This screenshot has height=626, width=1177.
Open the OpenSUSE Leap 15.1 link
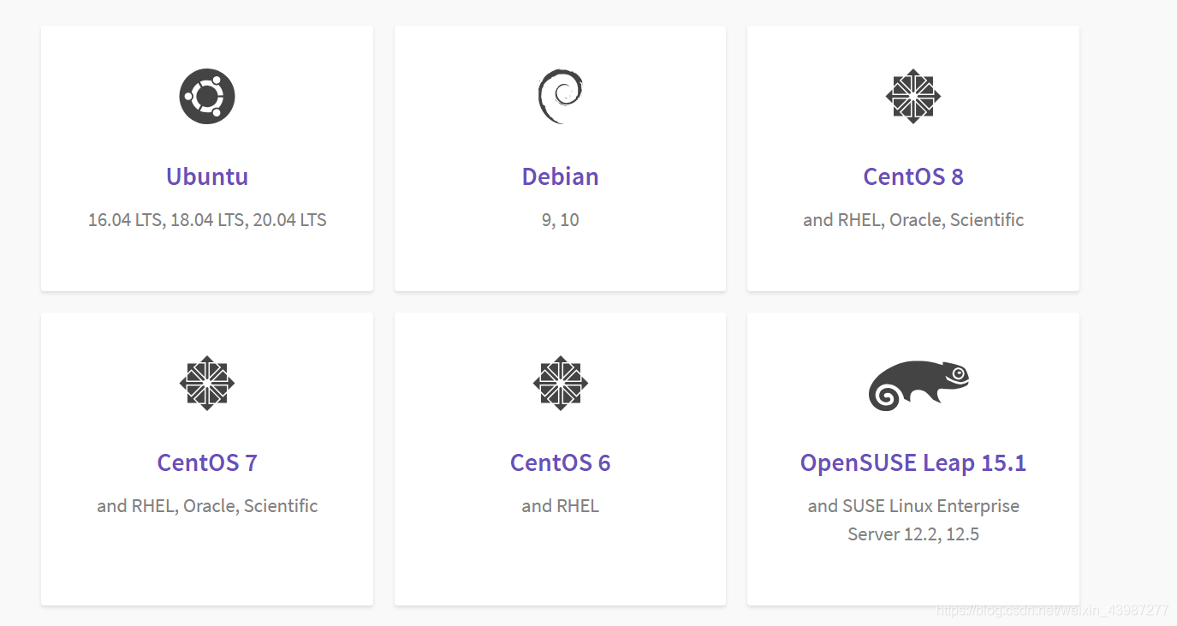pos(913,462)
